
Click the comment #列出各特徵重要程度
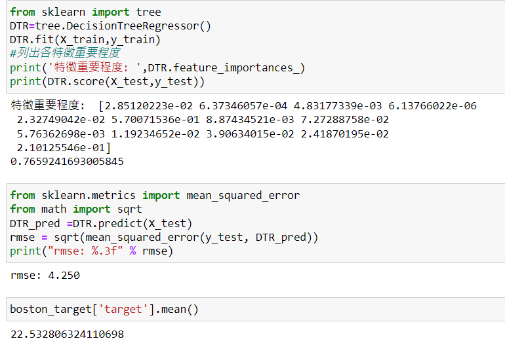[x=65, y=53]
